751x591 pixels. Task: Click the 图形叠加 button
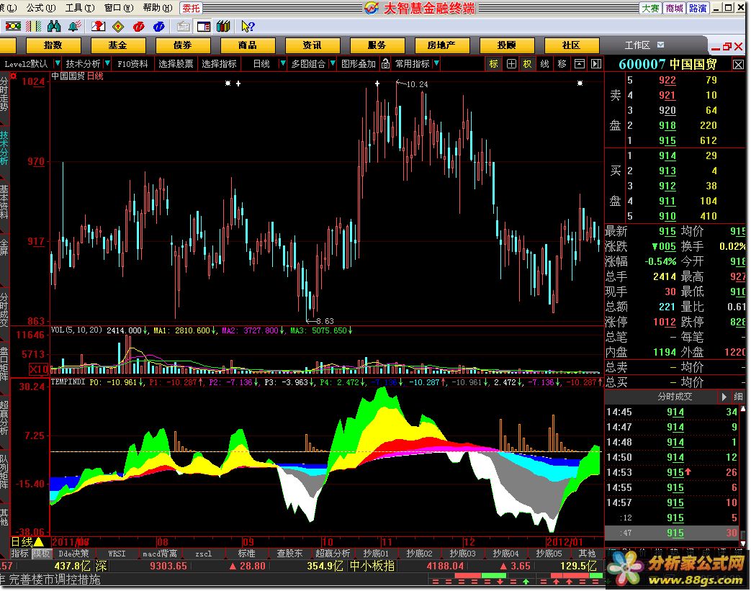(x=359, y=63)
